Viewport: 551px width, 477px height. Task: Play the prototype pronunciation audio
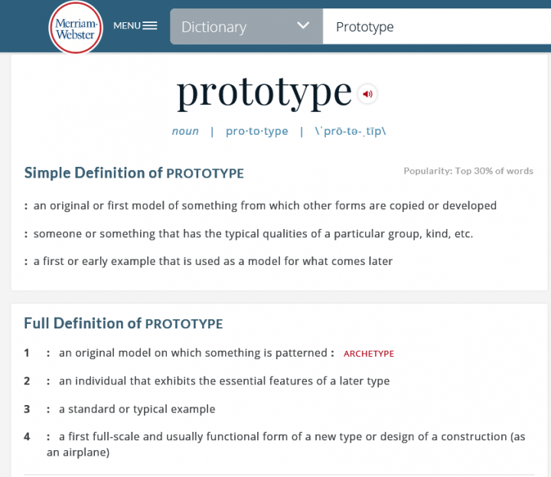click(367, 94)
